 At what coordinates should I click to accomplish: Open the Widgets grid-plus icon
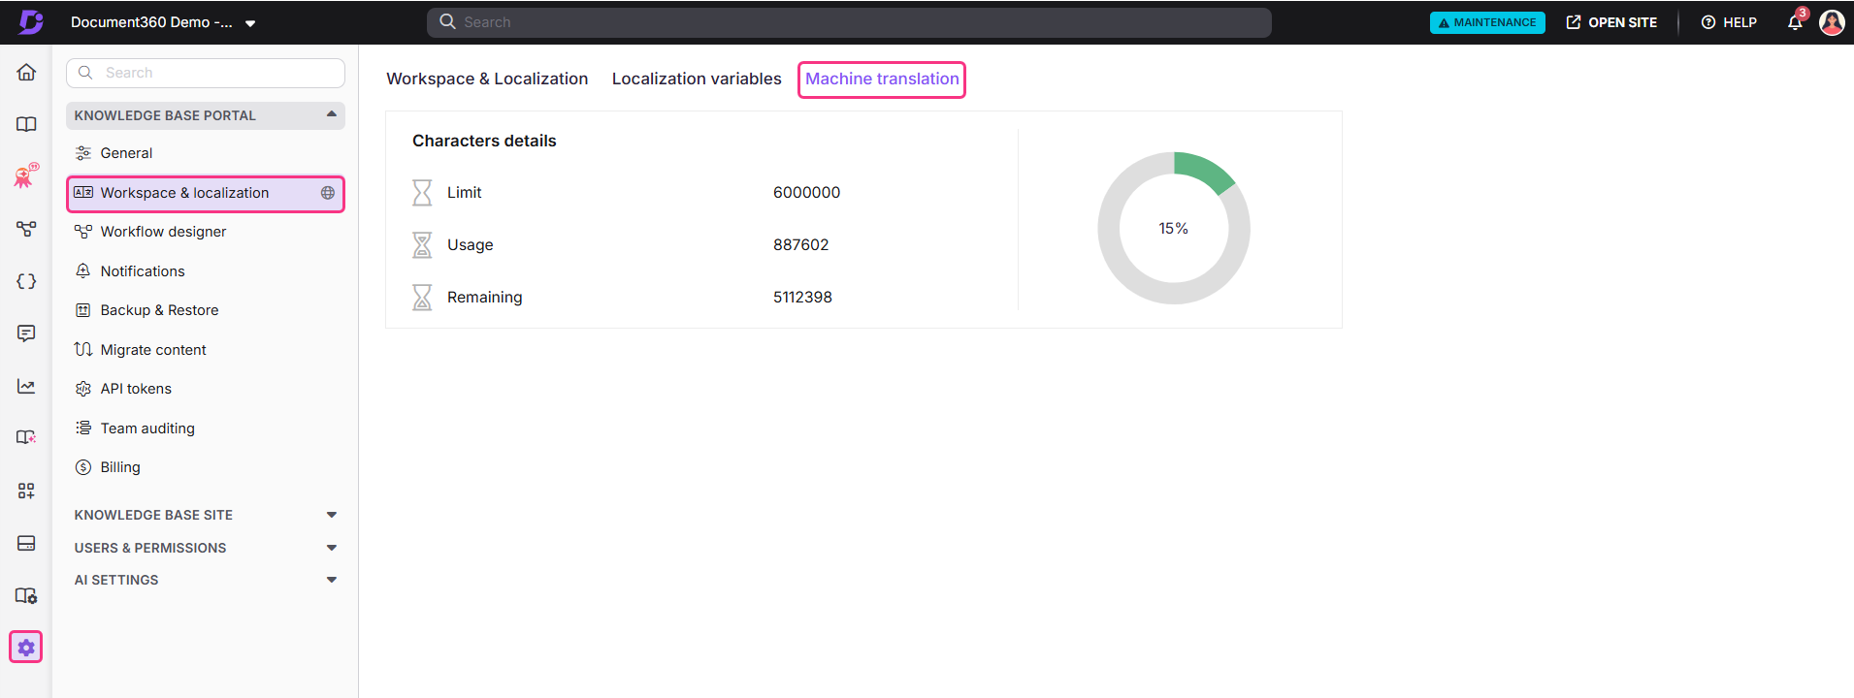[x=26, y=491]
